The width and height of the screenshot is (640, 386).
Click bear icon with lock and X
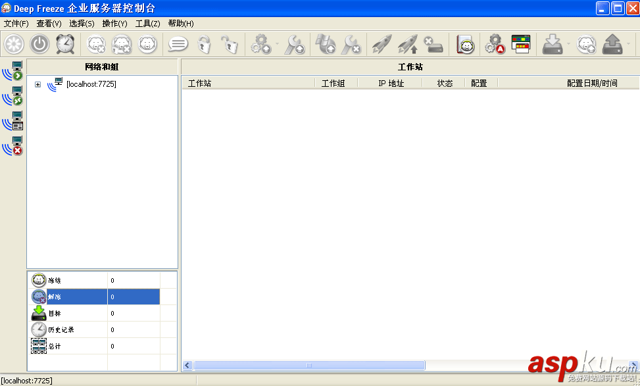pos(122,44)
